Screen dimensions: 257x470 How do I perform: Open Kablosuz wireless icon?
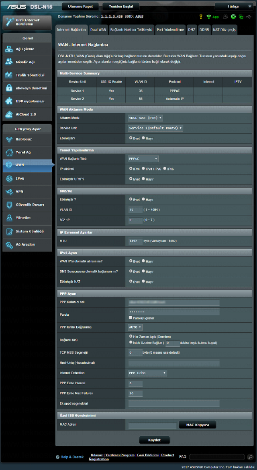point(9,139)
